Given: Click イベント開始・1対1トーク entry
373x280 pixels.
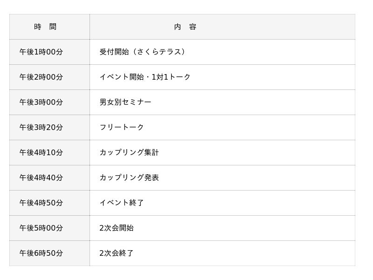Looking at the screenshot, I should pyautogui.click(x=145, y=77).
